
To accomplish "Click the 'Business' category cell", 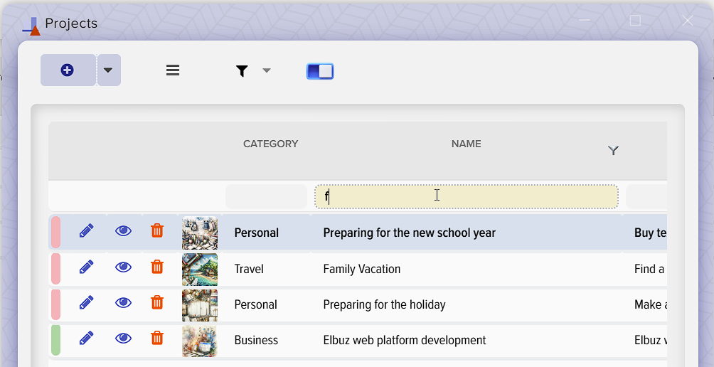I will [x=256, y=340].
